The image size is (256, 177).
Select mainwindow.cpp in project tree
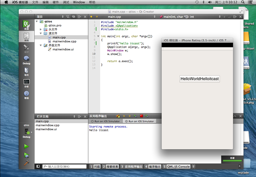(64, 41)
